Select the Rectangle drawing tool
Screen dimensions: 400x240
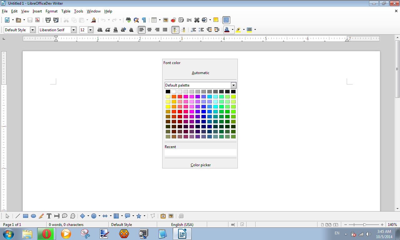(26, 216)
